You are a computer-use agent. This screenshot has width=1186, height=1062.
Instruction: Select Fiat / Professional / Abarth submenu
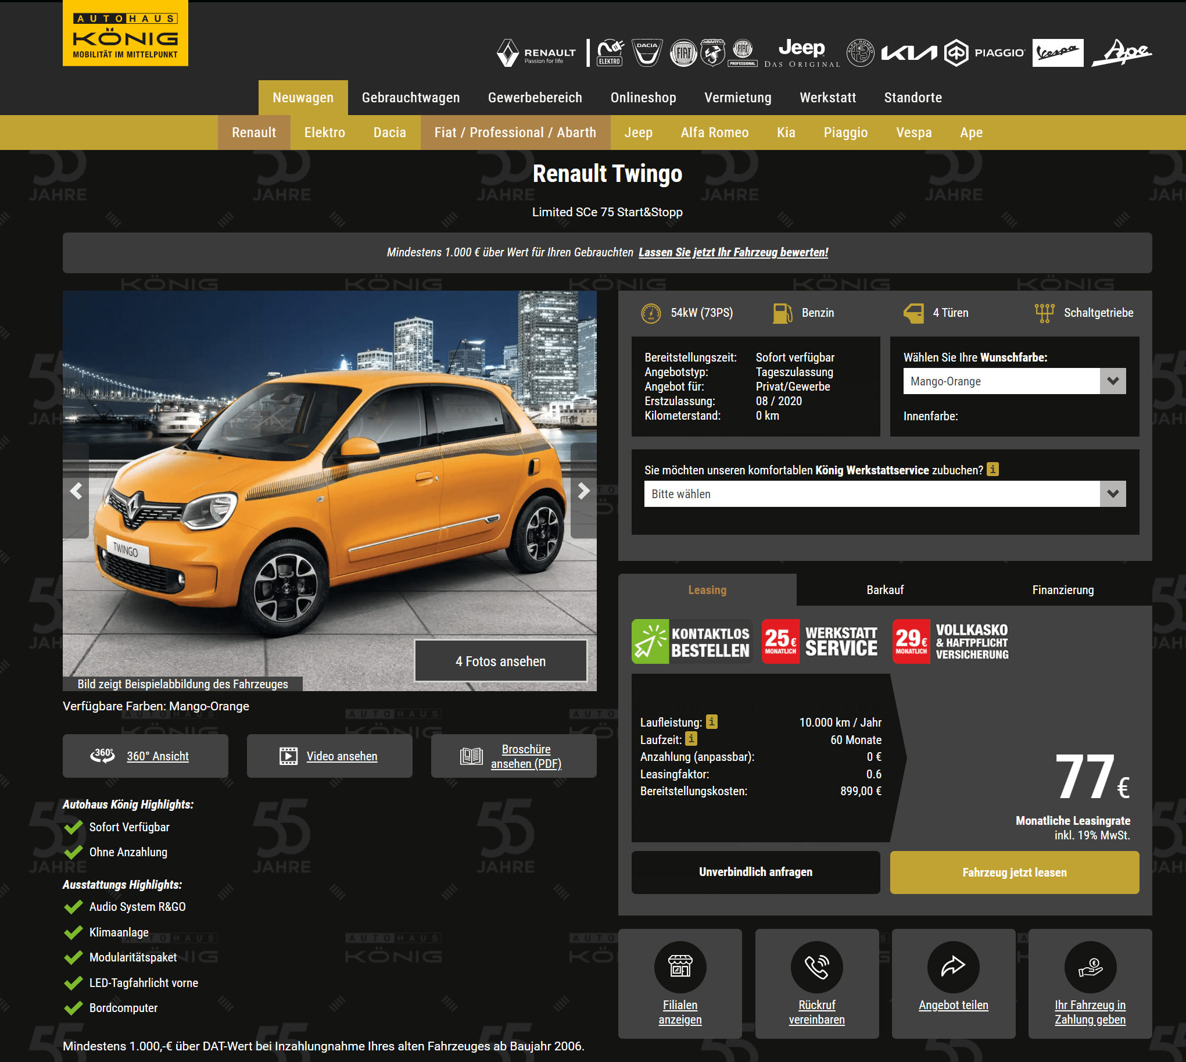pos(515,133)
